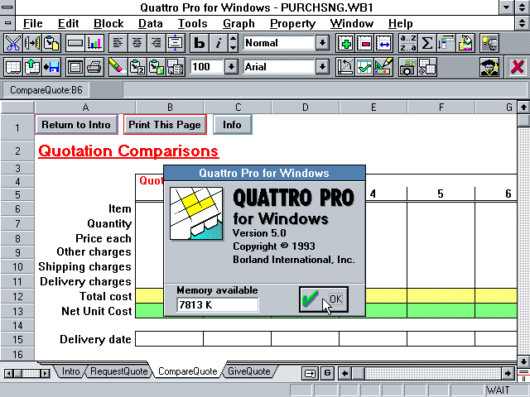530x397 pixels.
Task: Click the highlighter eraser icon
Action: coord(118,67)
